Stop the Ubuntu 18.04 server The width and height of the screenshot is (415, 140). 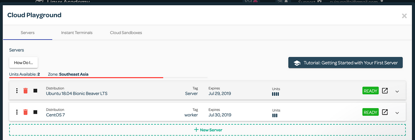coord(35,91)
